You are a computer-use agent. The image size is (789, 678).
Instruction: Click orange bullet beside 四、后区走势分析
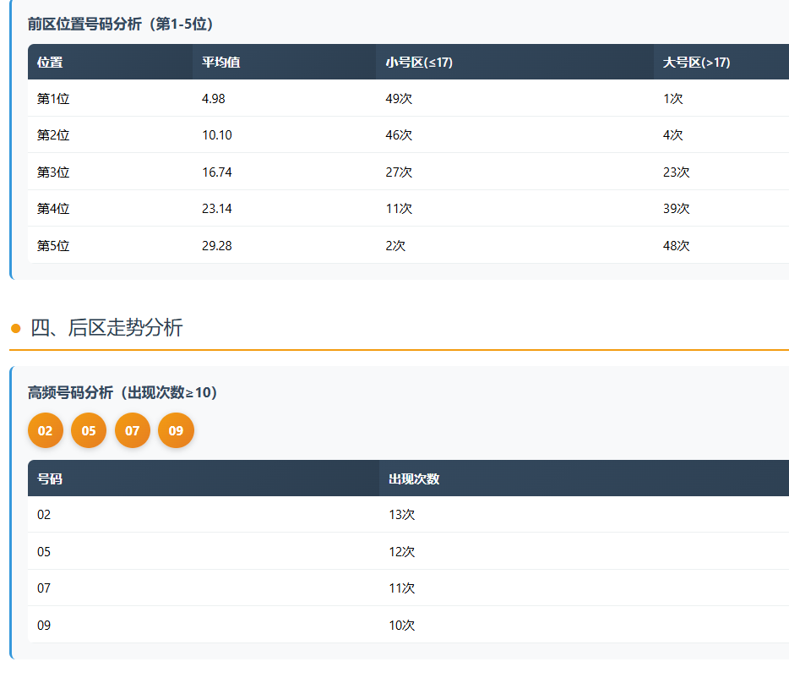click(x=15, y=328)
